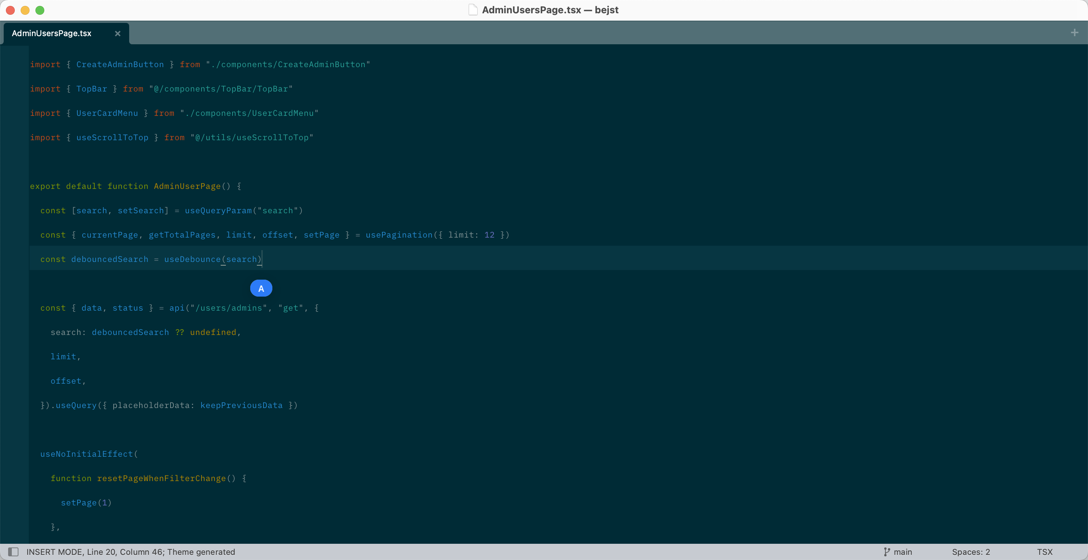Change indentation via Spaces: 2
Viewport: 1088px width, 560px height.
coord(971,552)
